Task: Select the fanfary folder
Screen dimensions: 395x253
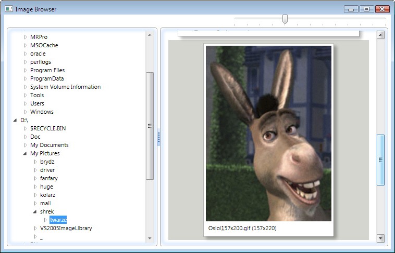Action: pyautogui.click(x=49, y=178)
